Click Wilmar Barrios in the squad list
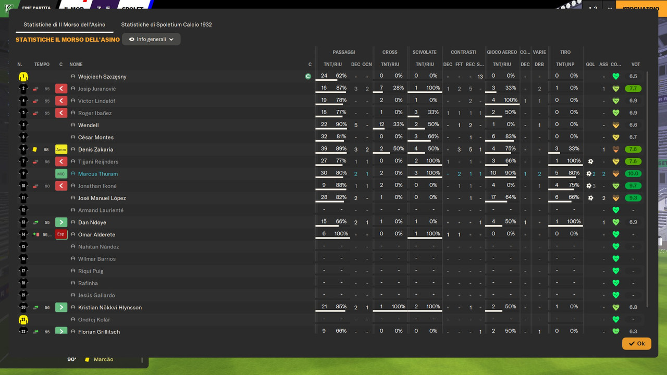Viewport: 667px width, 375px height. click(x=97, y=259)
